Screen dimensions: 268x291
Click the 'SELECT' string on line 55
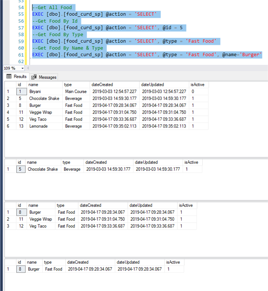(146, 14)
